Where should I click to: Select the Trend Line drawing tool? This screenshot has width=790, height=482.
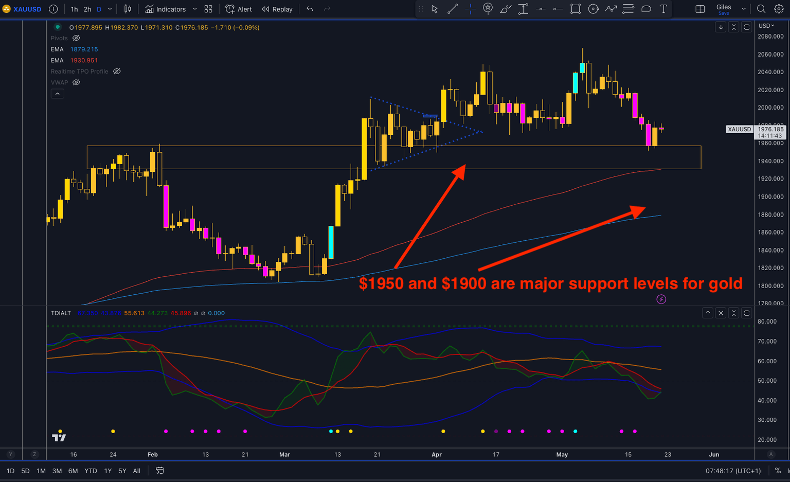pos(453,9)
